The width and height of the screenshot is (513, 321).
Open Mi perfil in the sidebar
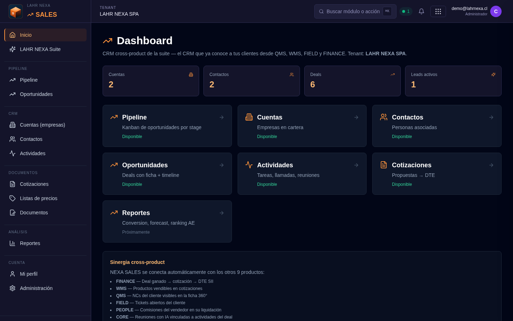tap(46, 274)
